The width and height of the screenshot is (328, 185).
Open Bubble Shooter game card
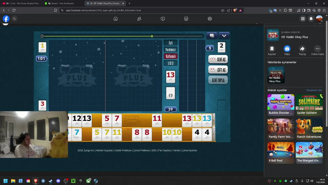click(281, 105)
